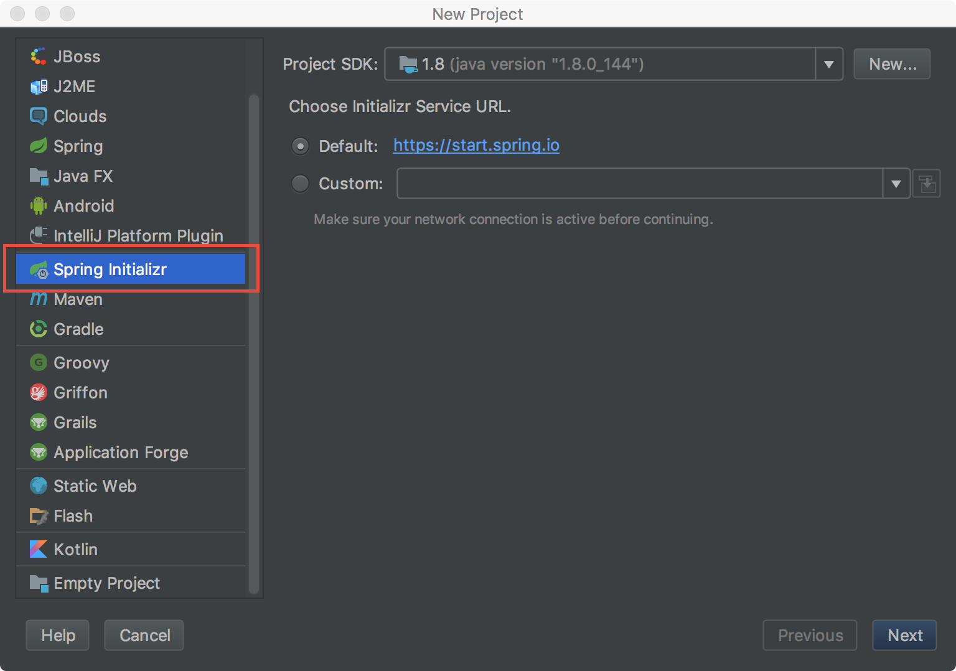Click the J2ME icon in the list
Viewport: 956px width, 671px height.
pos(39,87)
